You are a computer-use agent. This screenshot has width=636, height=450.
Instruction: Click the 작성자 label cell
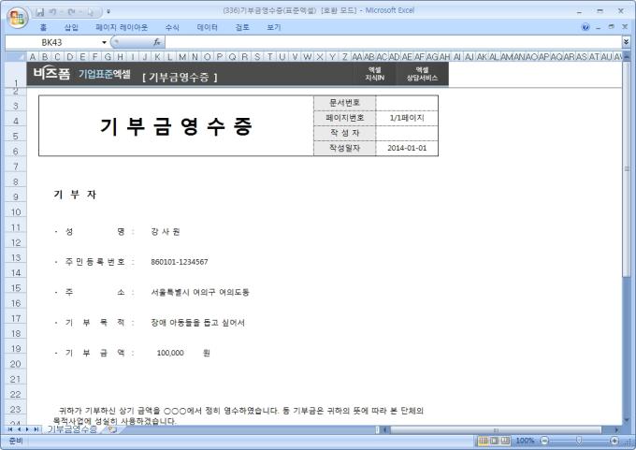click(344, 133)
